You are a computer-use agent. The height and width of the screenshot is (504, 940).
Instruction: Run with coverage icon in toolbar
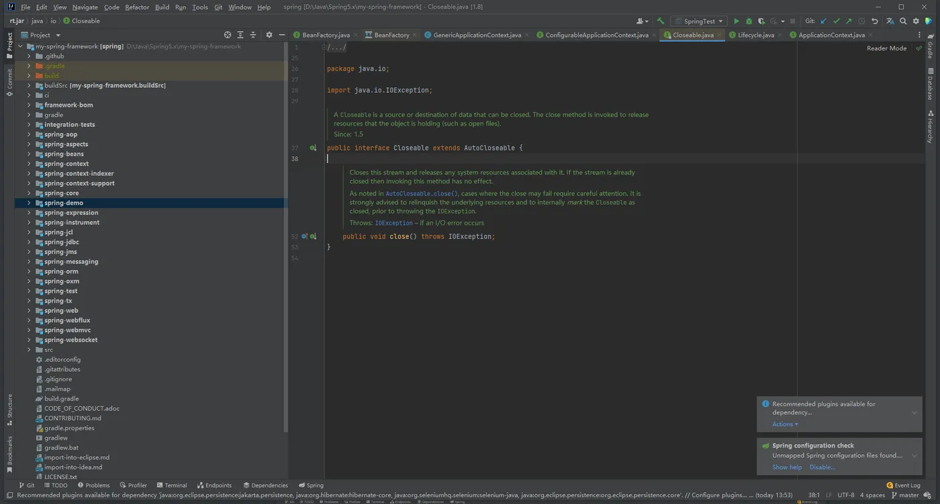point(761,21)
